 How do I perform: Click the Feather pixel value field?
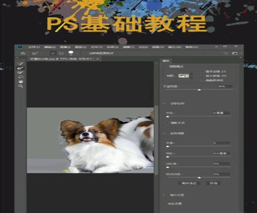[x=221, y=153]
